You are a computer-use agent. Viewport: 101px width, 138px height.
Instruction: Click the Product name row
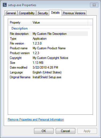point(48,48)
